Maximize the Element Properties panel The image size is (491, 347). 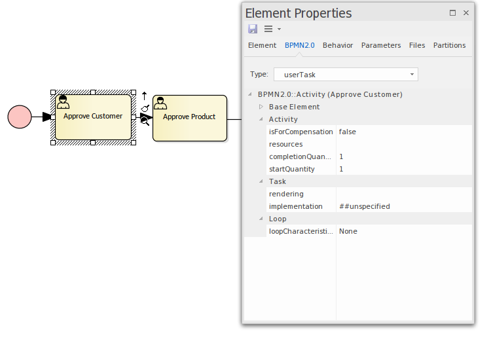452,13
